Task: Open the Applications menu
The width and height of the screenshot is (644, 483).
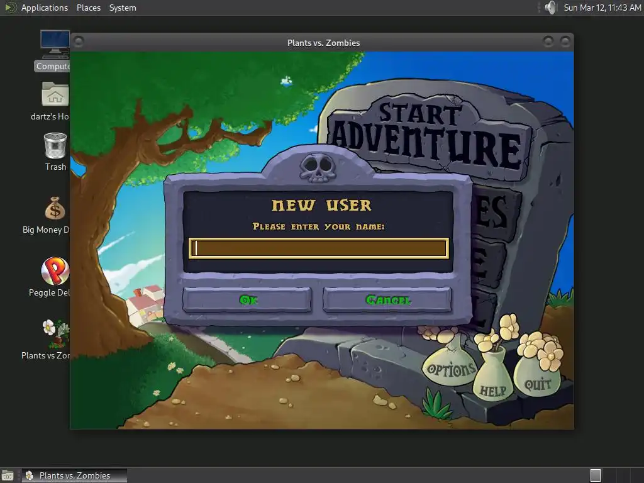Action: (45, 8)
